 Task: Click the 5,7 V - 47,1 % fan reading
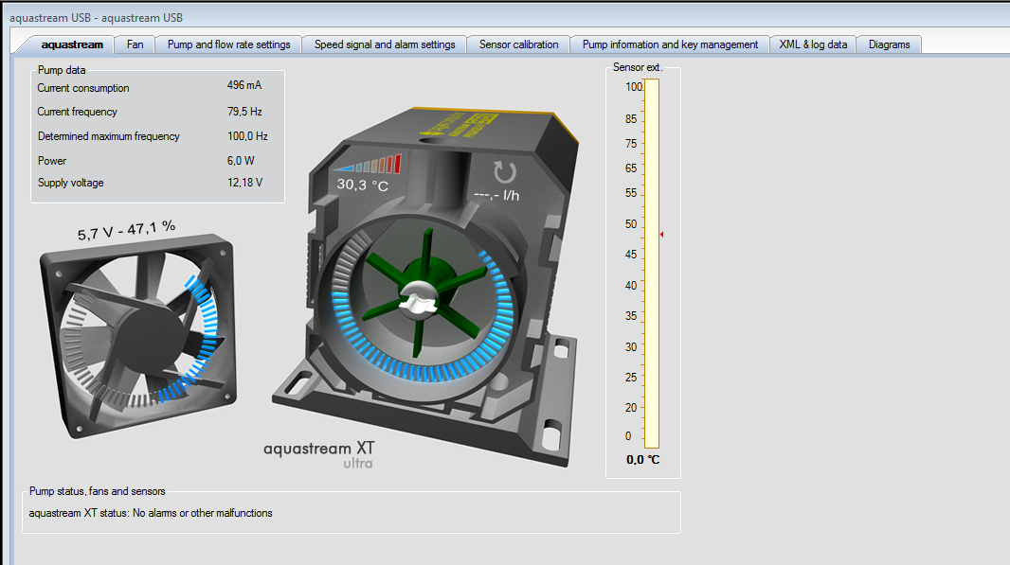click(126, 230)
